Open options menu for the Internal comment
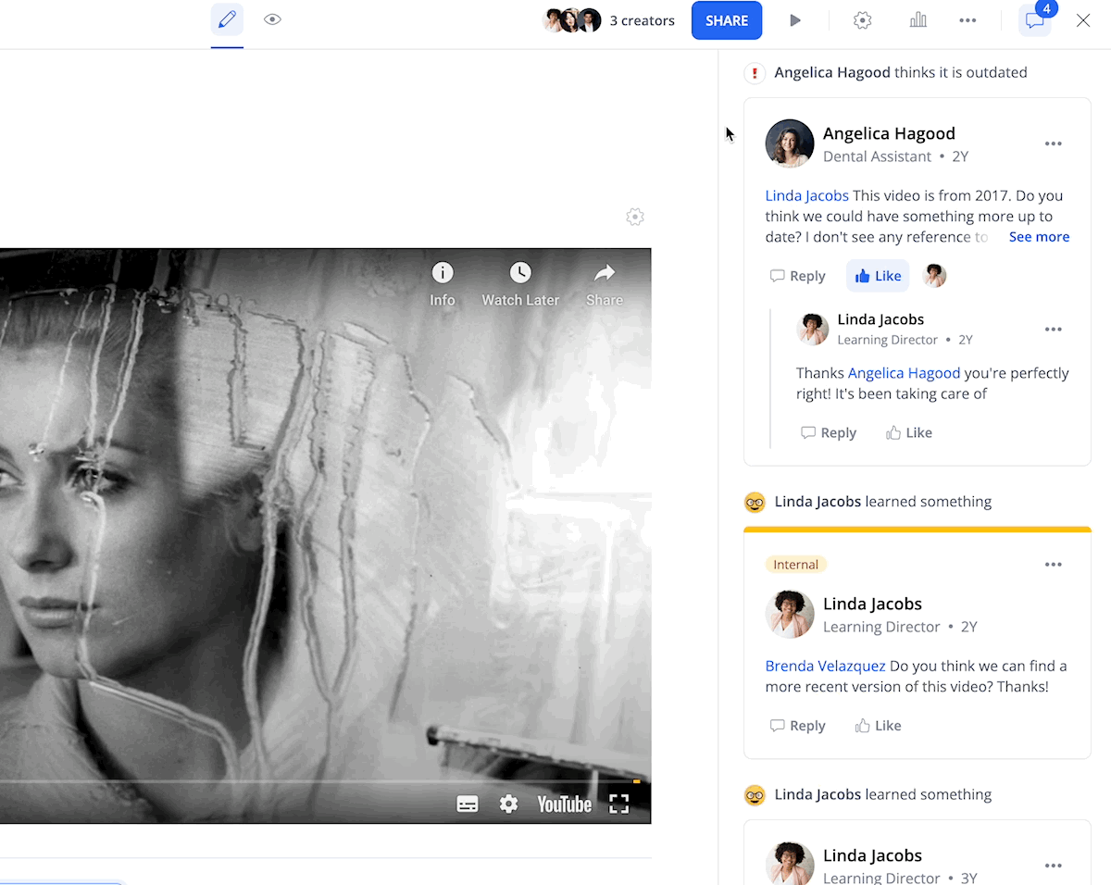1111x885 pixels. point(1054,565)
